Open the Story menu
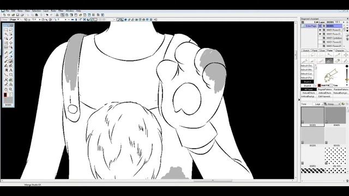 coord(20,11)
